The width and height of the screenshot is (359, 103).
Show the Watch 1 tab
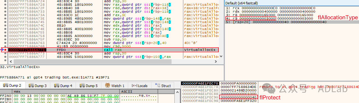click(x=115, y=86)
